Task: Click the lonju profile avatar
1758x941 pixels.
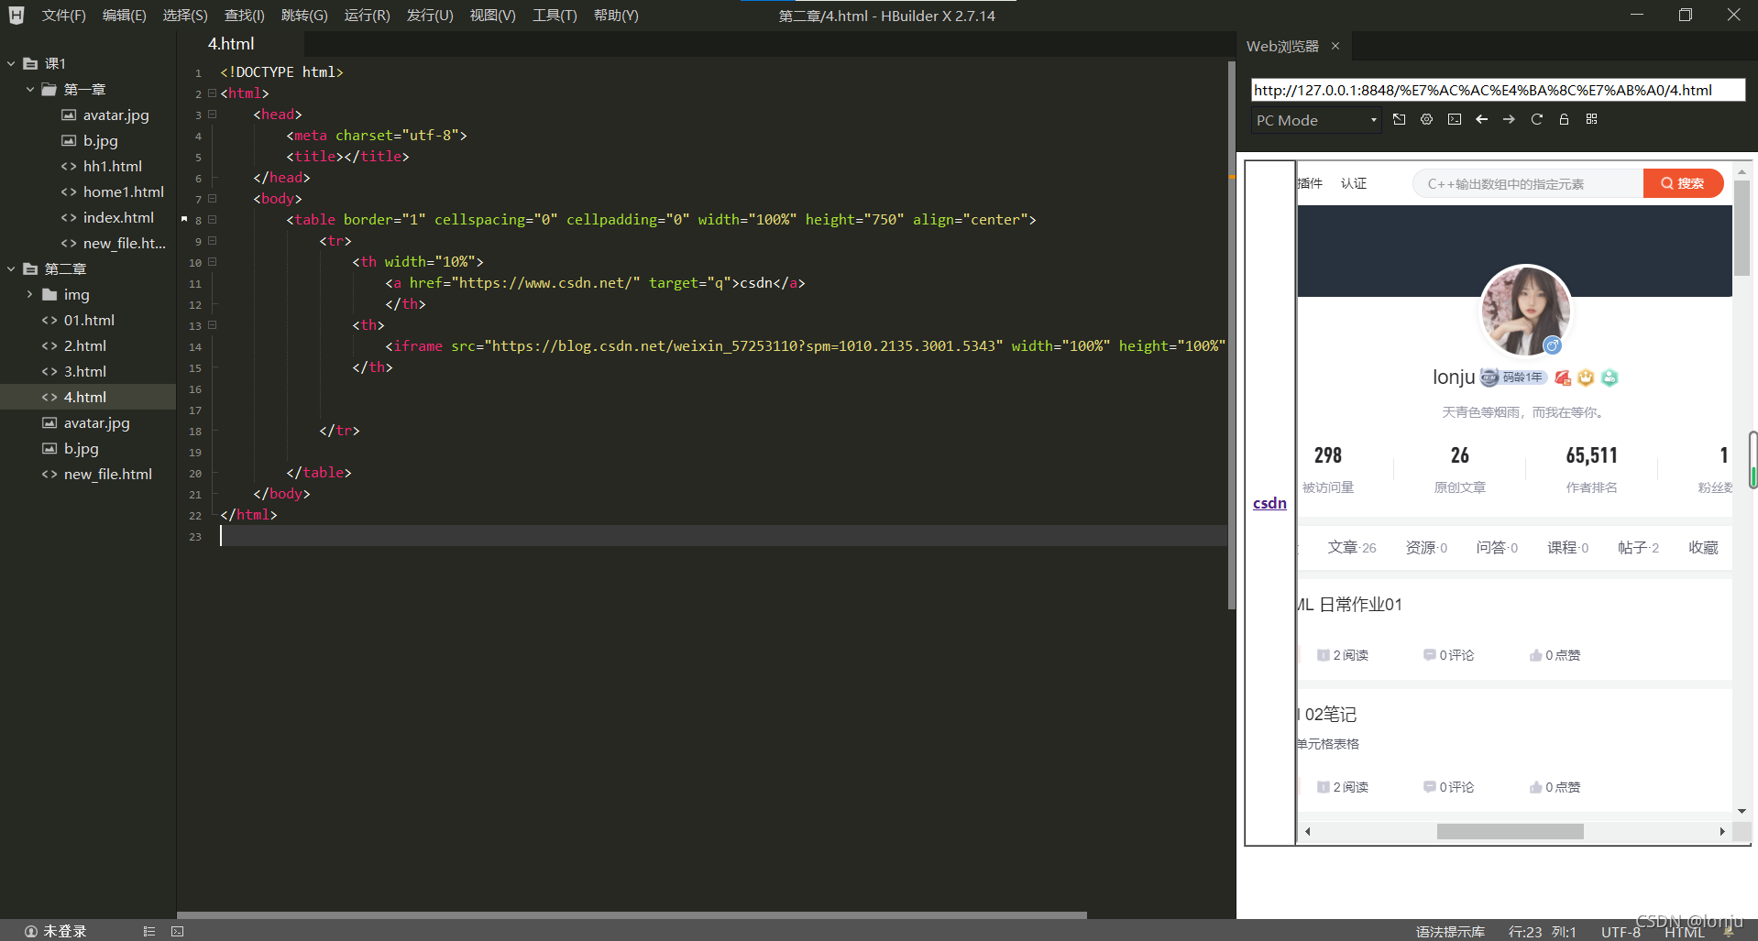Action: pyautogui.click(x=1525, y=311)
